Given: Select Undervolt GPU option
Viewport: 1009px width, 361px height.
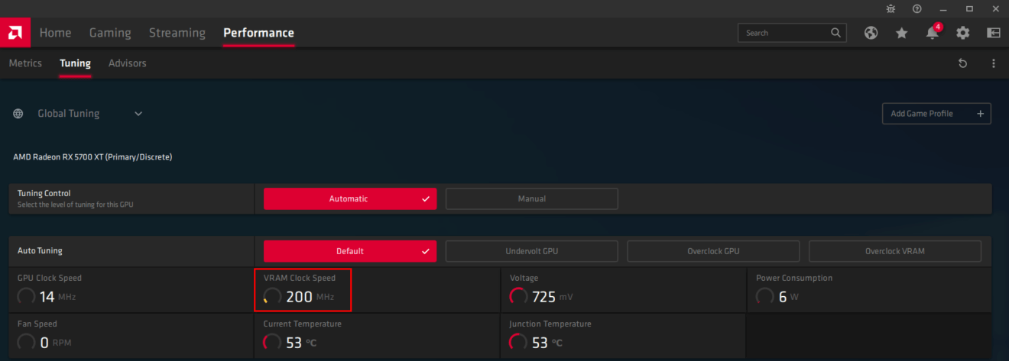Looking at the screenshot, I should [x=532, y=250].
